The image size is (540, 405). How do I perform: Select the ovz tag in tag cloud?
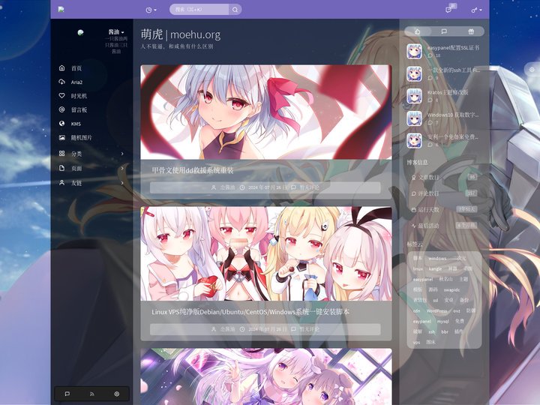[456, 310]
